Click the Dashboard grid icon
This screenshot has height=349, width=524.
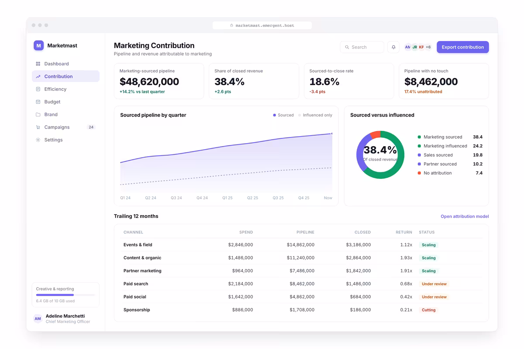click(x=38, y=64)
